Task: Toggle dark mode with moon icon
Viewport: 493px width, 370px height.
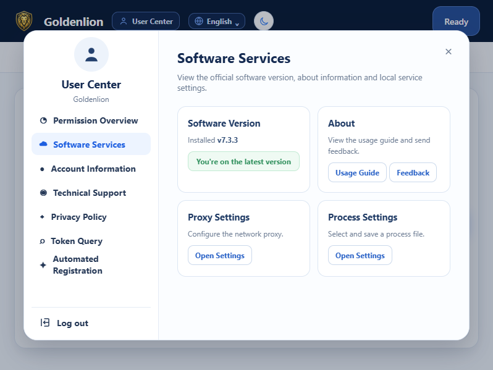Action: (x=263, y=21)
